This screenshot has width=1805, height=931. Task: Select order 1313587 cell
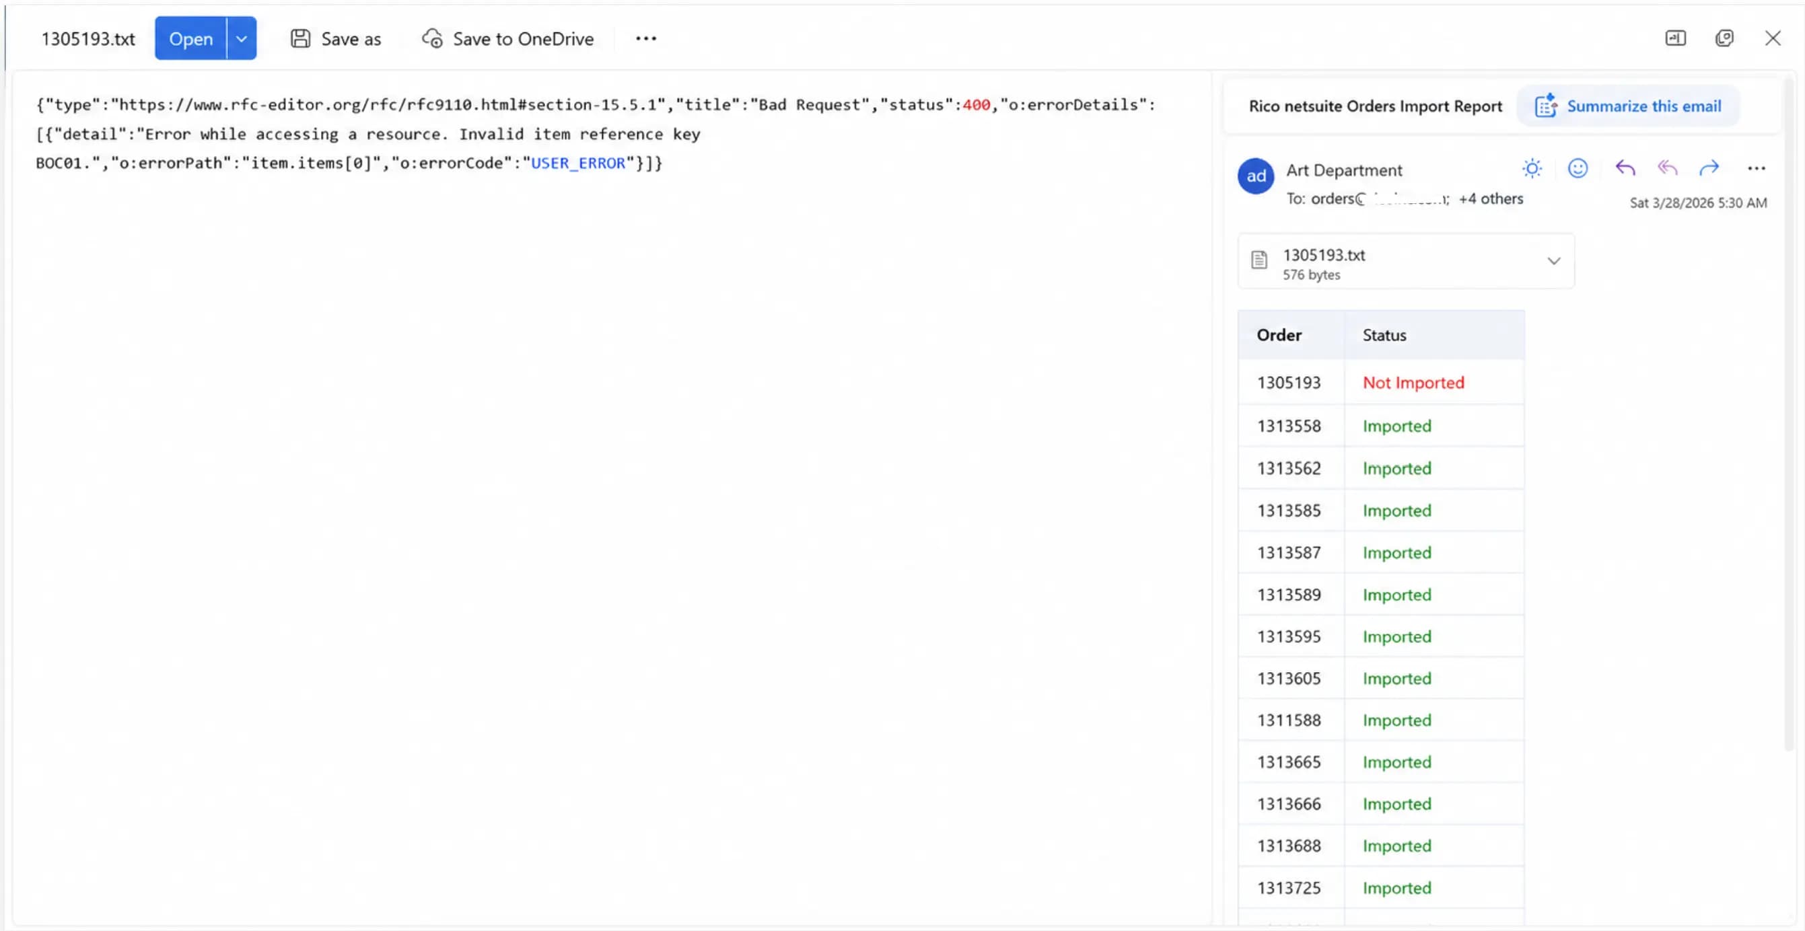[x=1291, y=552]
